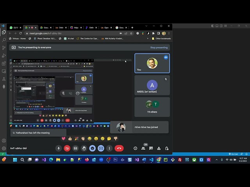Open VS Code Run and Debug icon
Viewport: 250px width, 187px height.
(4, 55)
